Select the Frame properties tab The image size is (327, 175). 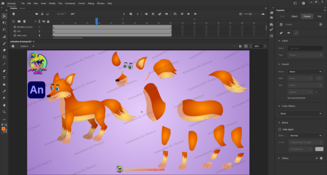307,16
